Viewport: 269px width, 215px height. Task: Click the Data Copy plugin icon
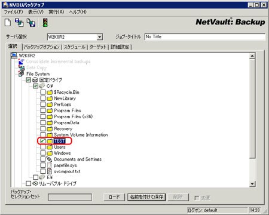click(x=22, y=67)
